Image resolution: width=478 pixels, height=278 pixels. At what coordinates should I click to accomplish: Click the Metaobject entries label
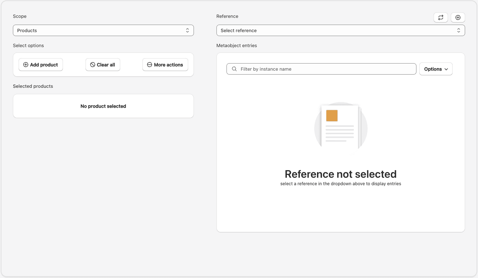point(236,45)
